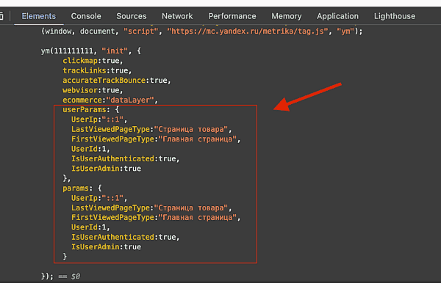Viewport: 441px width, 283px height.
Task: Open the Network tab
Action: tap(177, 16)
